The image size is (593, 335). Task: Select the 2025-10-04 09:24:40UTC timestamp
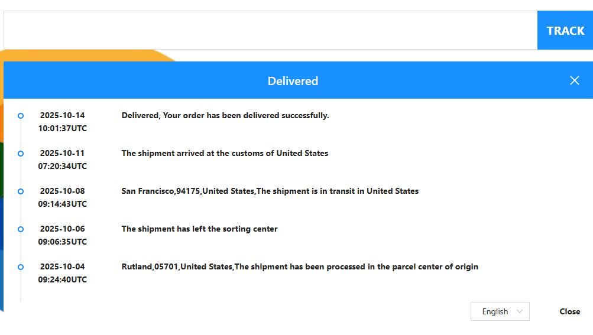(62, 273)
